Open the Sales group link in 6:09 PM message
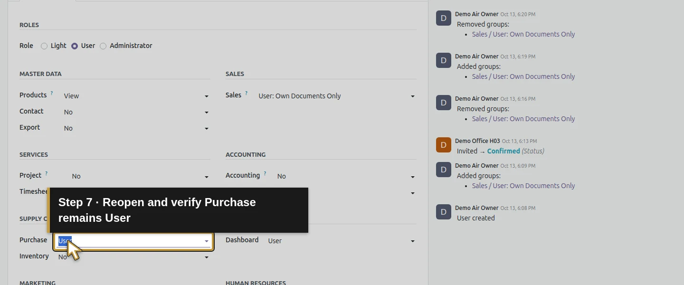Image resolution: width=684 pixels, height=285 pixels. [x=523, y=186]
